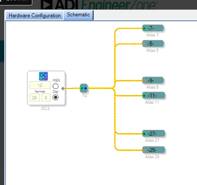
Task: Click the Alias 25 label
Action: [152, 157]
